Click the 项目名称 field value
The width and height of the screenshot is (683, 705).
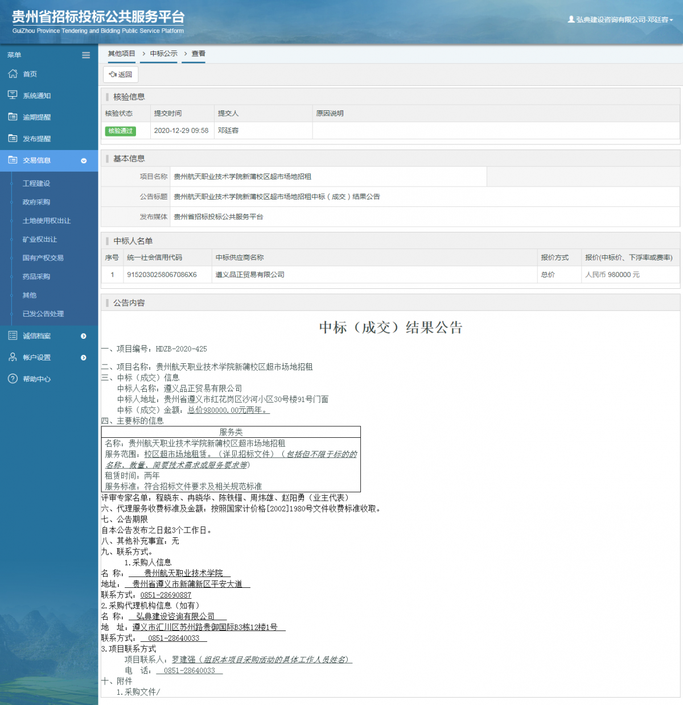click(x=242, y=177)
